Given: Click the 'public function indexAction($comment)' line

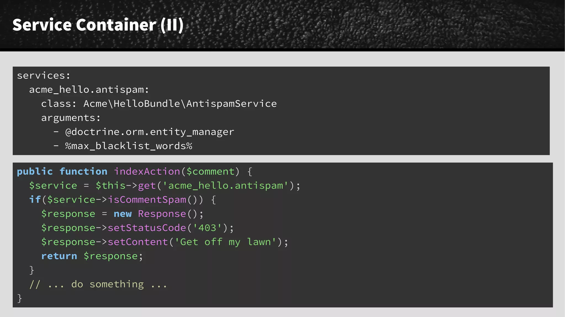Looking at the screenshot, I should coord(135,171).
